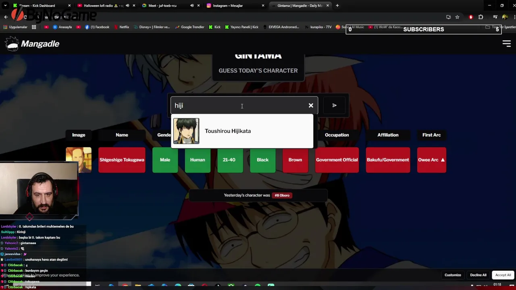This screenshot has height=290, width=516.
Task: Open the Kick bookmark
Action: point(214,27)
